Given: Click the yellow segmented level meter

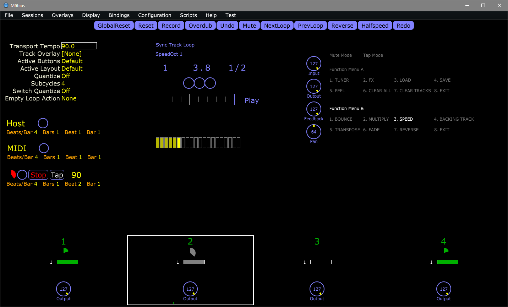Looking at the screenshot, I should coord(198,143).
